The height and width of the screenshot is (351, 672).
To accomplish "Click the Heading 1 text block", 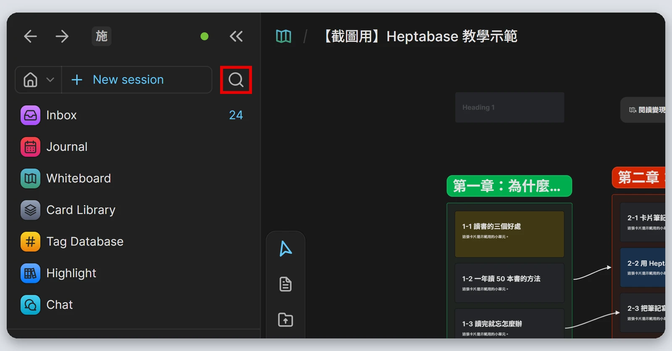I will tap(509, 107).
